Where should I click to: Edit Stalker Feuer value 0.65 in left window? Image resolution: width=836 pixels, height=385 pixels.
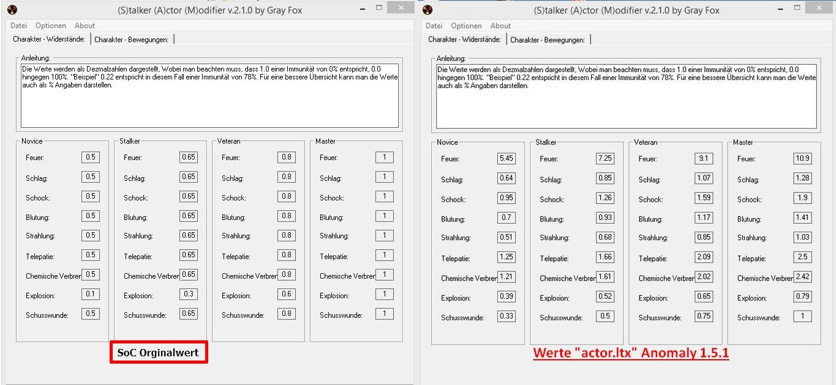tap(189, 157)
